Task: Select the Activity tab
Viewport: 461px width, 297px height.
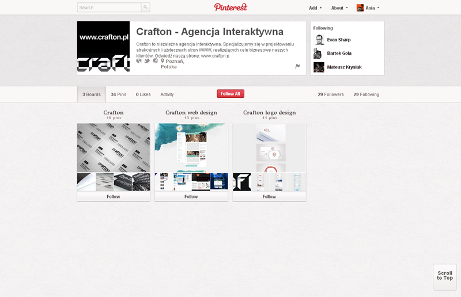Action: (167, 94)
